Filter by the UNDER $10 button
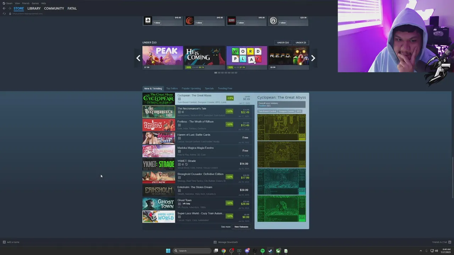The height and width of the screenshot is (255, 454). pyautogui.click(x=283, y=42)
